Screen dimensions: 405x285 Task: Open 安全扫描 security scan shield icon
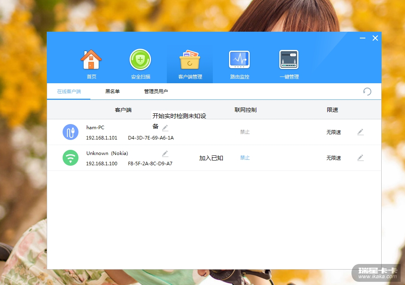pos(140,60)
